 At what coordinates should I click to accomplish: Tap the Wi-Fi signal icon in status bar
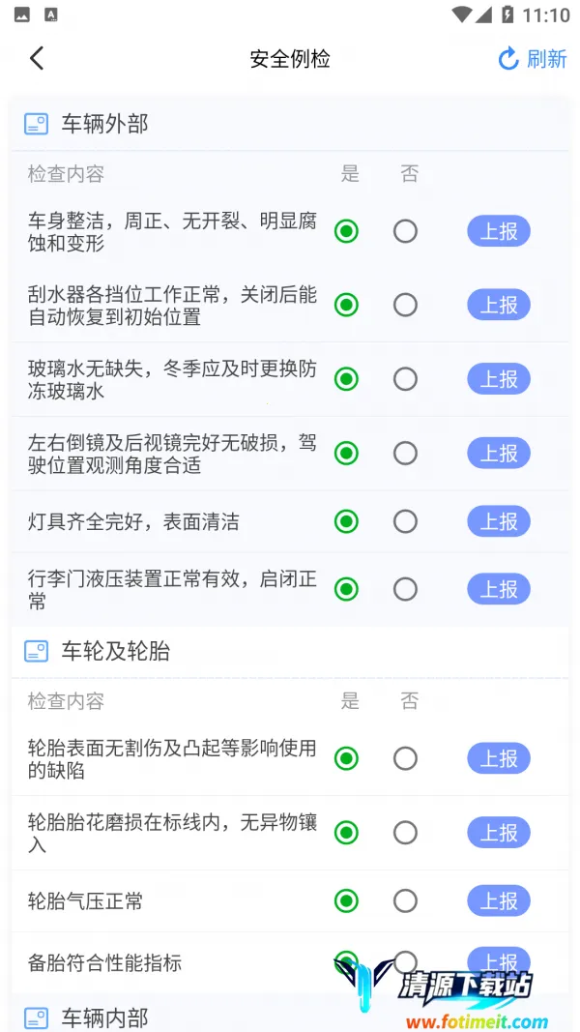tap(463, 15)
